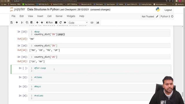Copy selected cells icon
The image size is (185, 104).
pos(27,23)
